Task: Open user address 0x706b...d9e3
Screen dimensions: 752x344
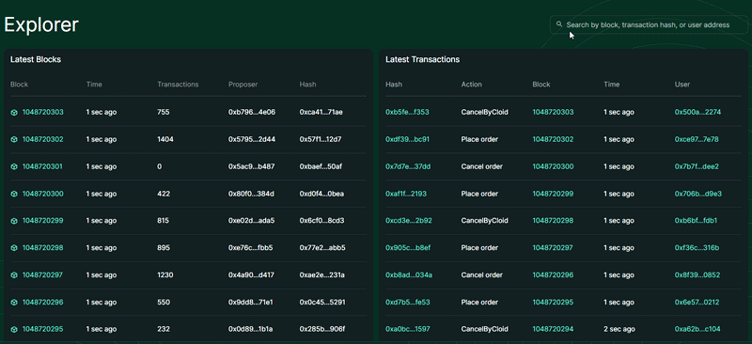Action: pos(698,194)
